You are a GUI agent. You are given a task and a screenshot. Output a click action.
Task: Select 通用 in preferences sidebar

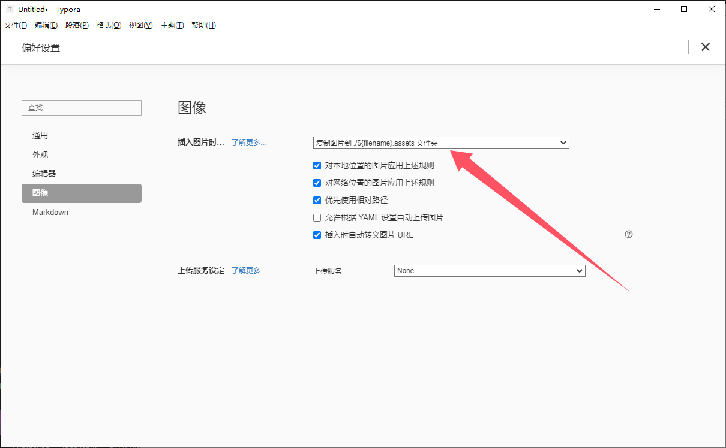(82, 135)
